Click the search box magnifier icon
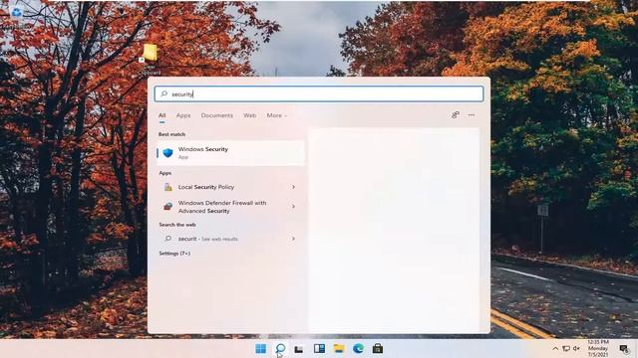This screenshot has height=358, width=638. tap(163, 93)
